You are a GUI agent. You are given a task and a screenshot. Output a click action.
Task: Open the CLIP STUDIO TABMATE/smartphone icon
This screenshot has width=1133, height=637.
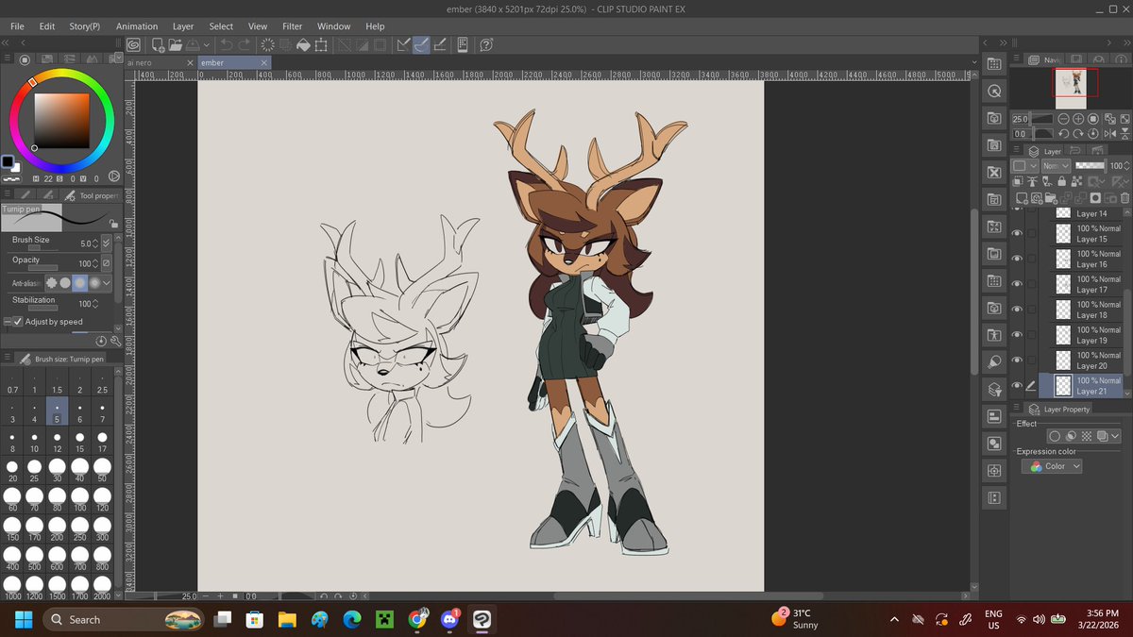click(463, 44)
